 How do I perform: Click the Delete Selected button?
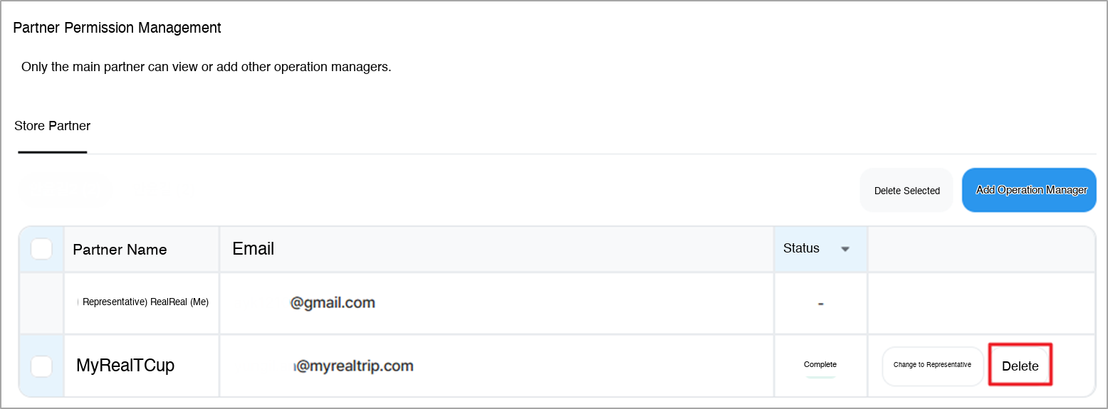906,191
